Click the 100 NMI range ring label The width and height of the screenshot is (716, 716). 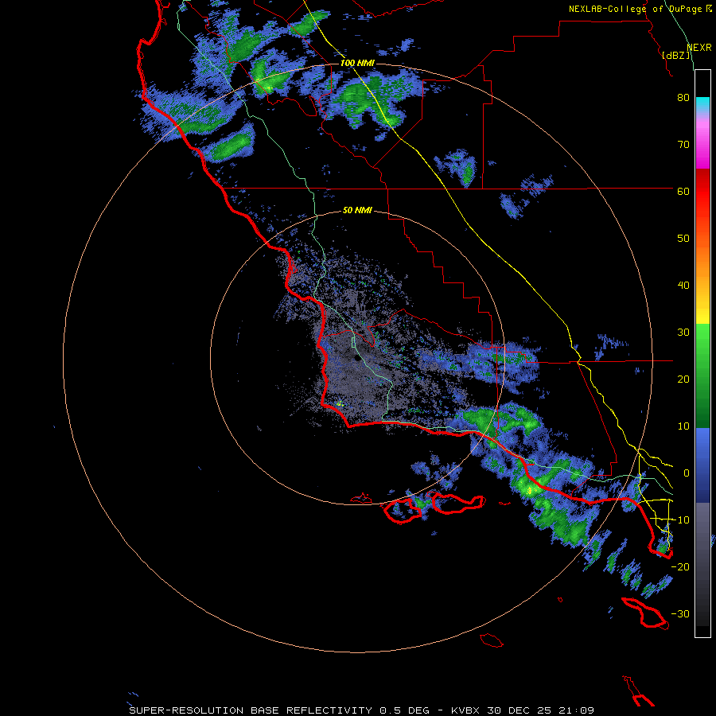tap(357, 63)
